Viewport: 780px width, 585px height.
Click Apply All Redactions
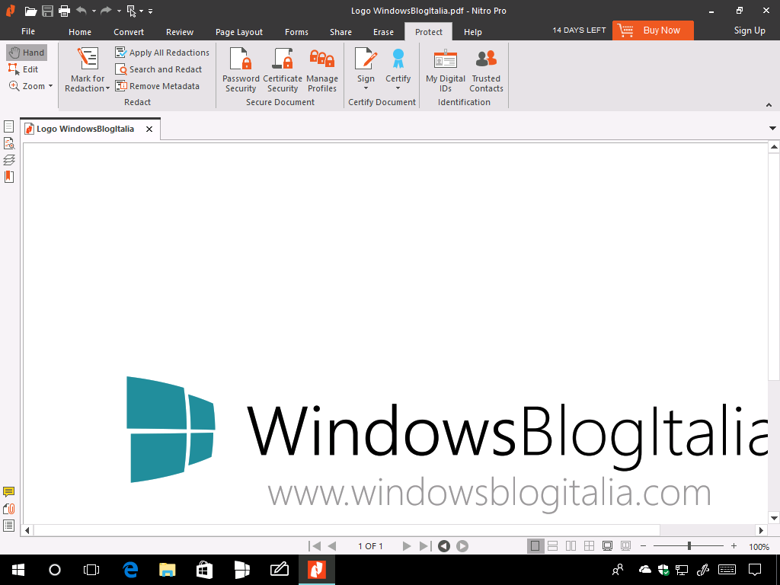162,53
